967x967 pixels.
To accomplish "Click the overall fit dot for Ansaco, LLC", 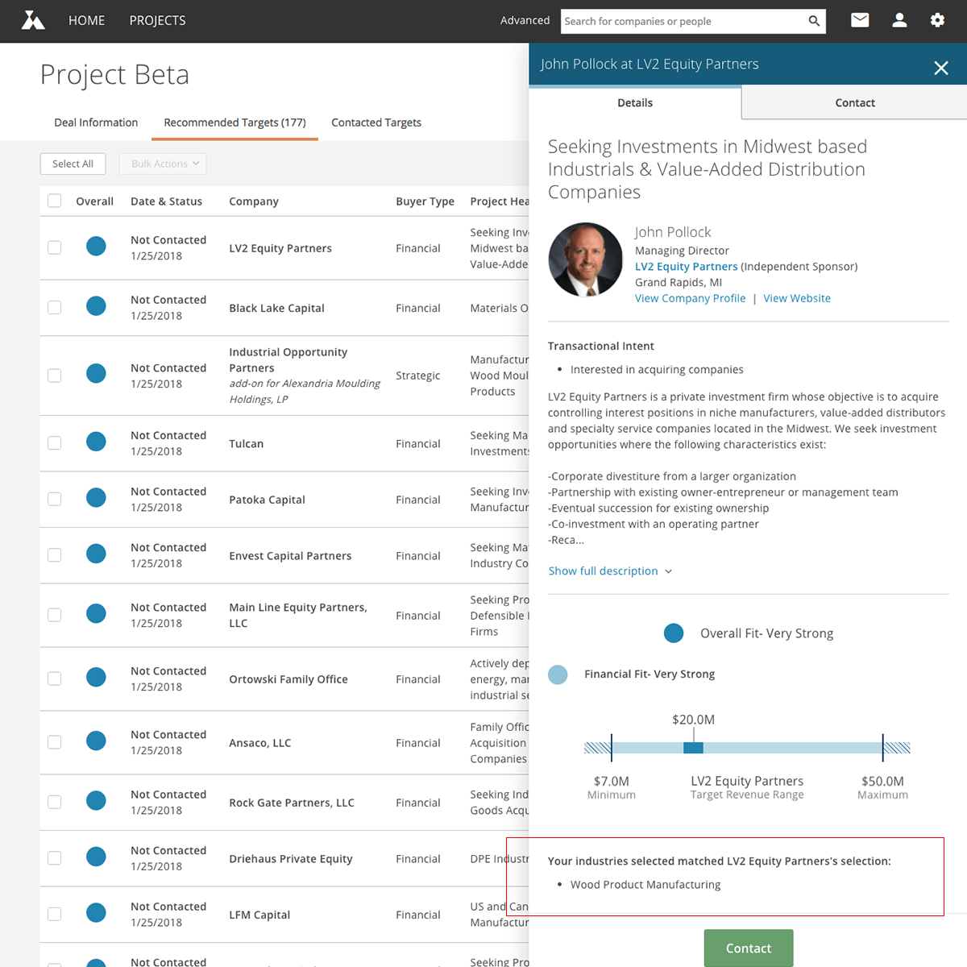I will coord(96,741).
